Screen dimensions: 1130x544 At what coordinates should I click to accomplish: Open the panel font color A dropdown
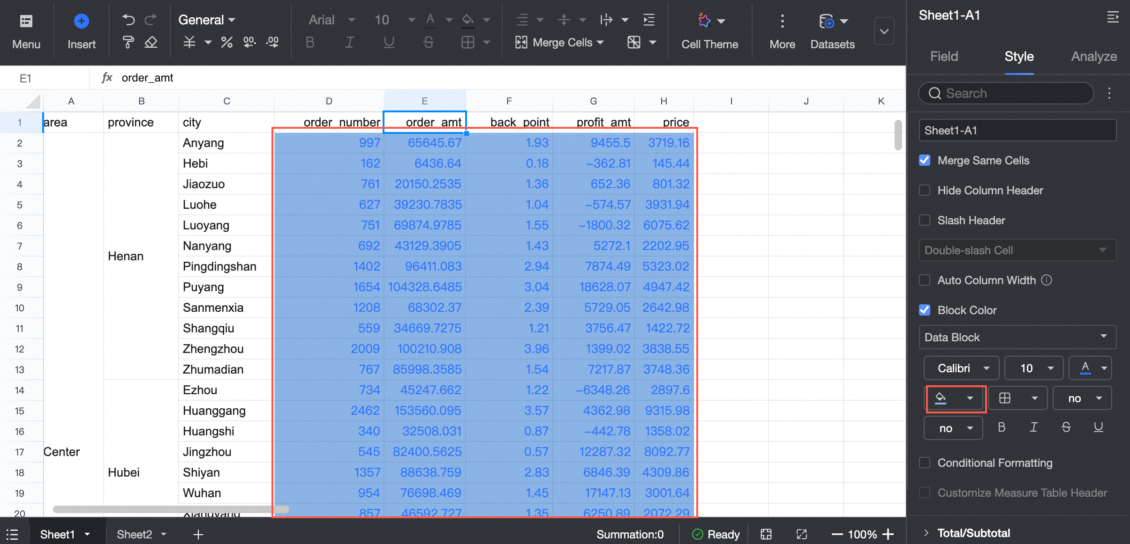click(x=1090, y=368)
